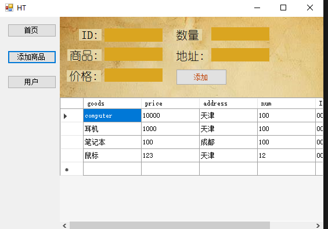Focus the 价格 price input field
The width and height of the screenshot is (328, 229).
(x=134, y=75)
